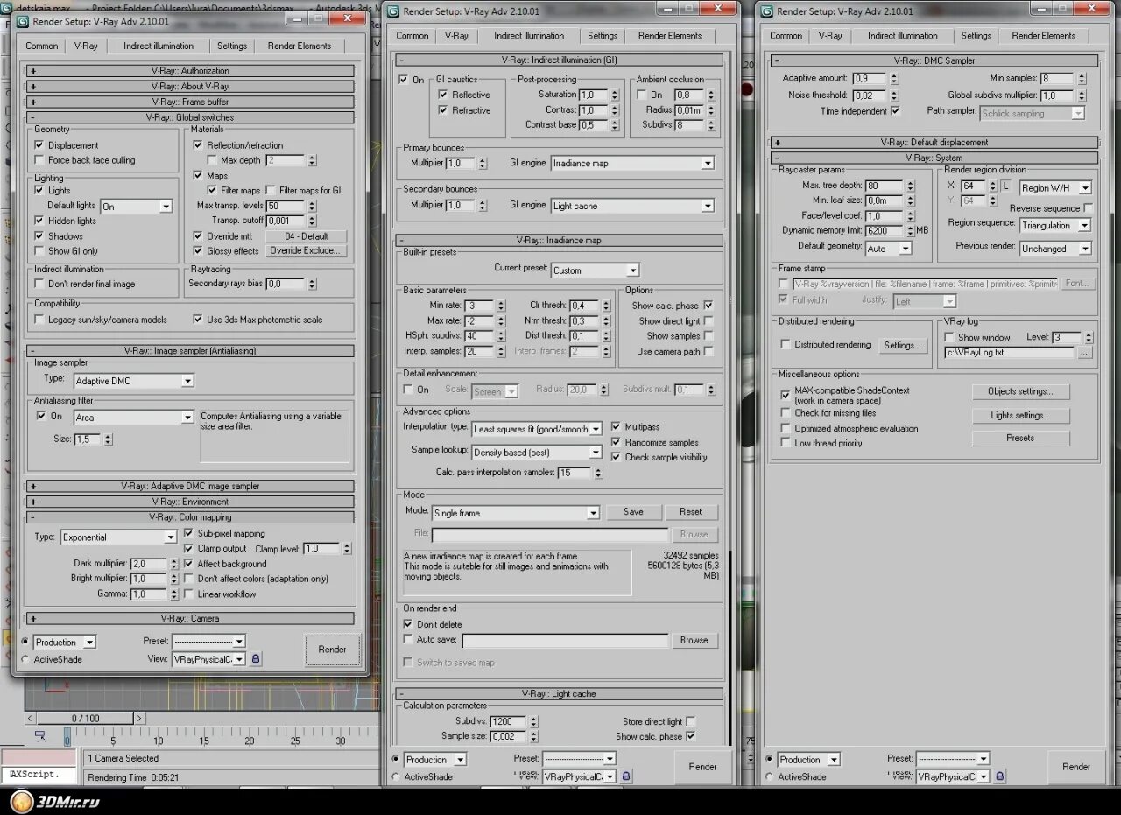Open Color mapping Type Exponential dropdown
This screenshot has width=1121, height=815.
(x=119, y=537)
